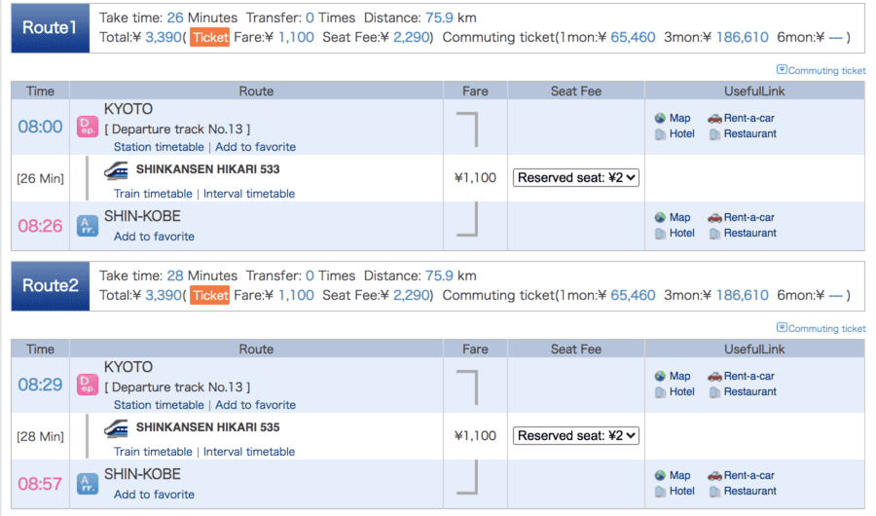Click the Rent-a-car icon for Kyoto 08:00
Viewport: 876px width, 516px height.
[714, 118]
